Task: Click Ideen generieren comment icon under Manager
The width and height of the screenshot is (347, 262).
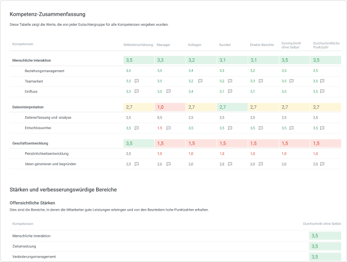Action: point(169,164)
